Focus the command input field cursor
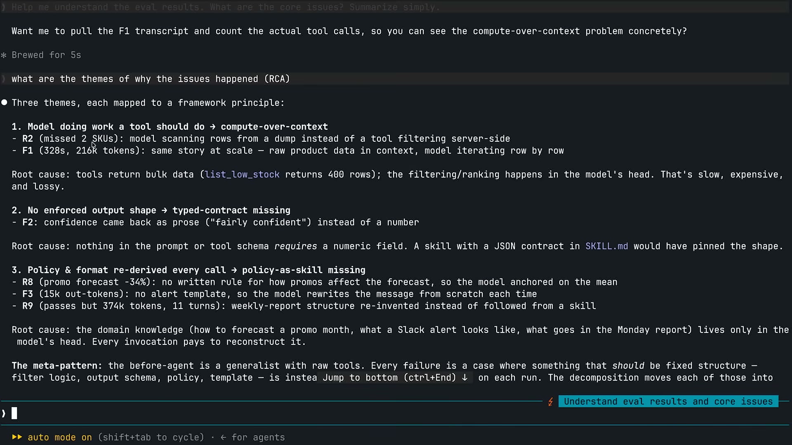Viewport: 792px width, 445px height. click(14, 413)
